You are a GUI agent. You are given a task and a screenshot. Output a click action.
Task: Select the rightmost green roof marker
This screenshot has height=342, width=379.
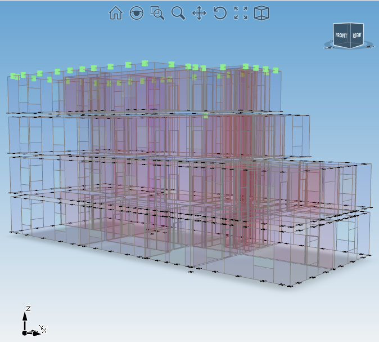(x=276, y=70)
